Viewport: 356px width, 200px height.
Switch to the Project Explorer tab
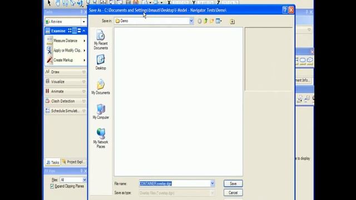[73, 162]
